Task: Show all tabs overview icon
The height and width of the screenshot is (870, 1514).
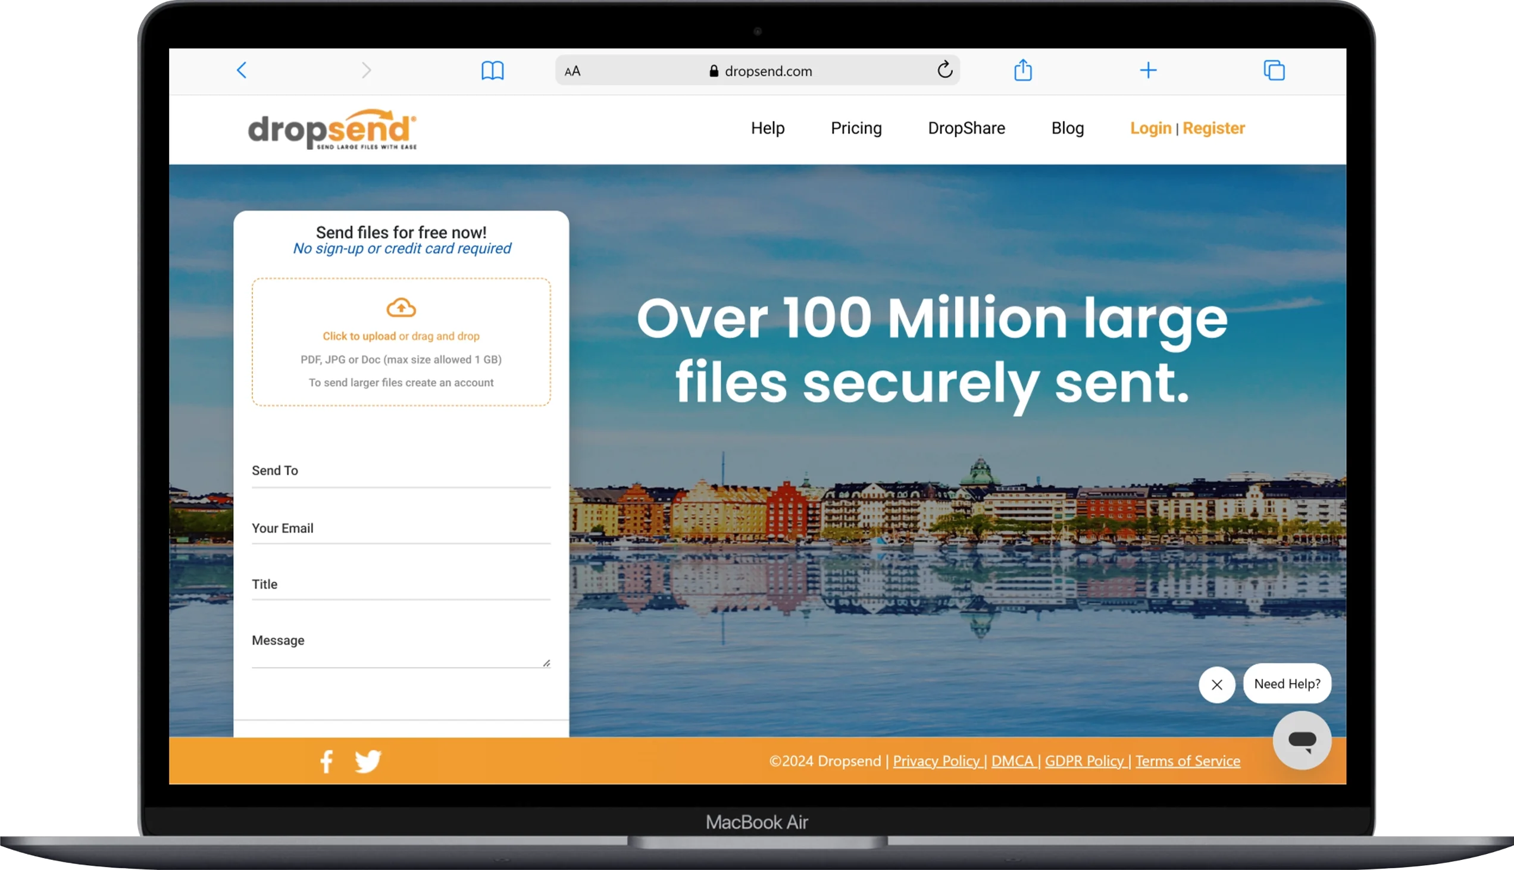Action: 1274,70
